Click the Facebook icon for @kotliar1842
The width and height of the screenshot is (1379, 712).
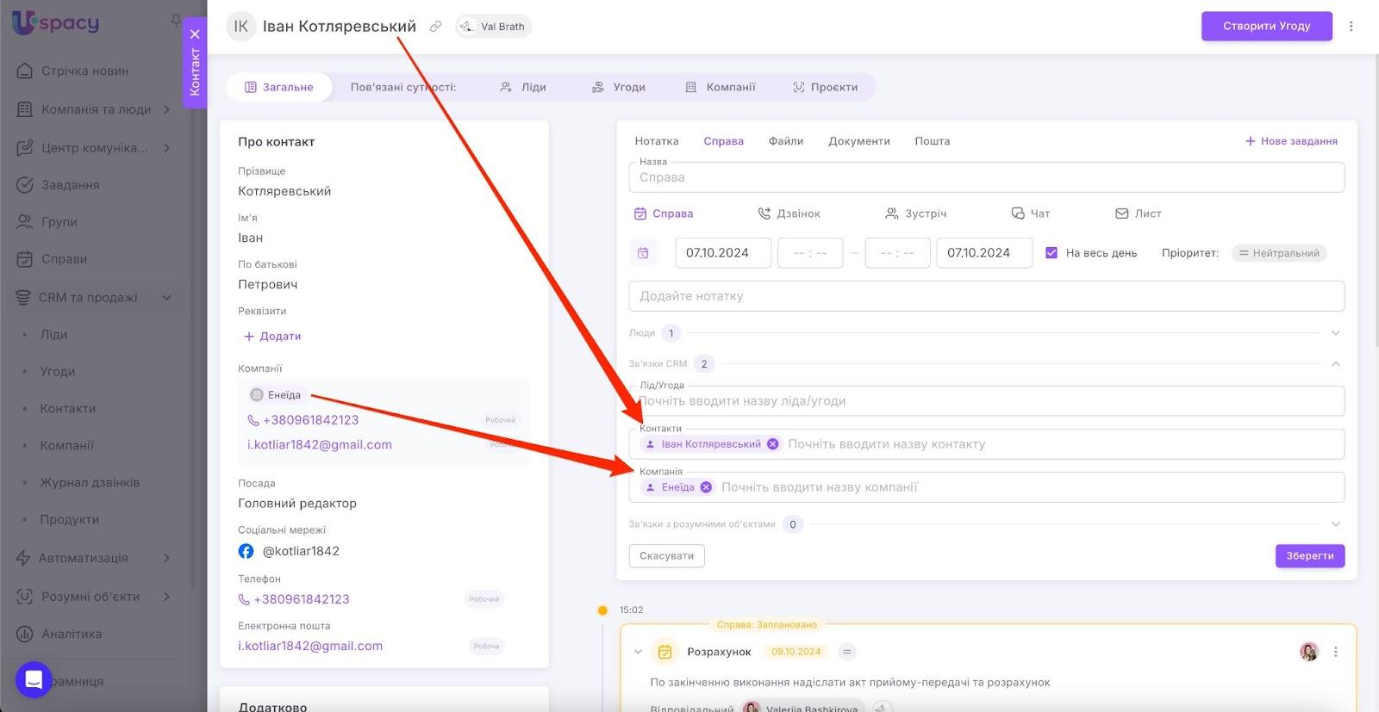[x=246, y=551]
